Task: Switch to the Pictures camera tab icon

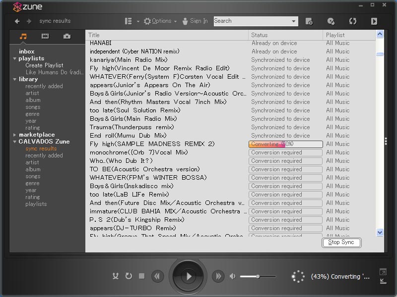Action: [67, 36]
